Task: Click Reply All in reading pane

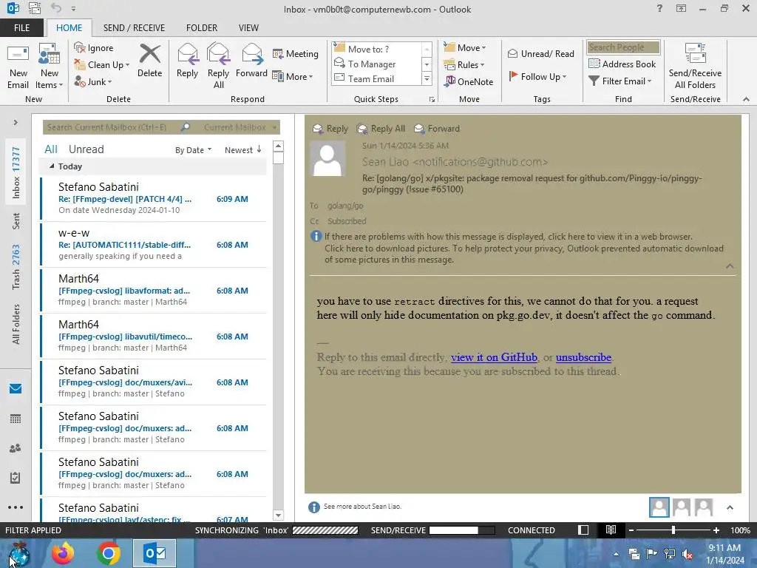Action: point(381,129)
